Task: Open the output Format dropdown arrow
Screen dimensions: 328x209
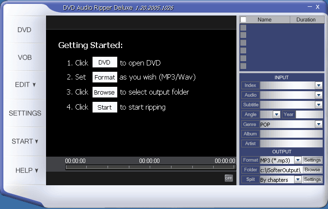Action: pyautogui.click(x=297, y=160)
